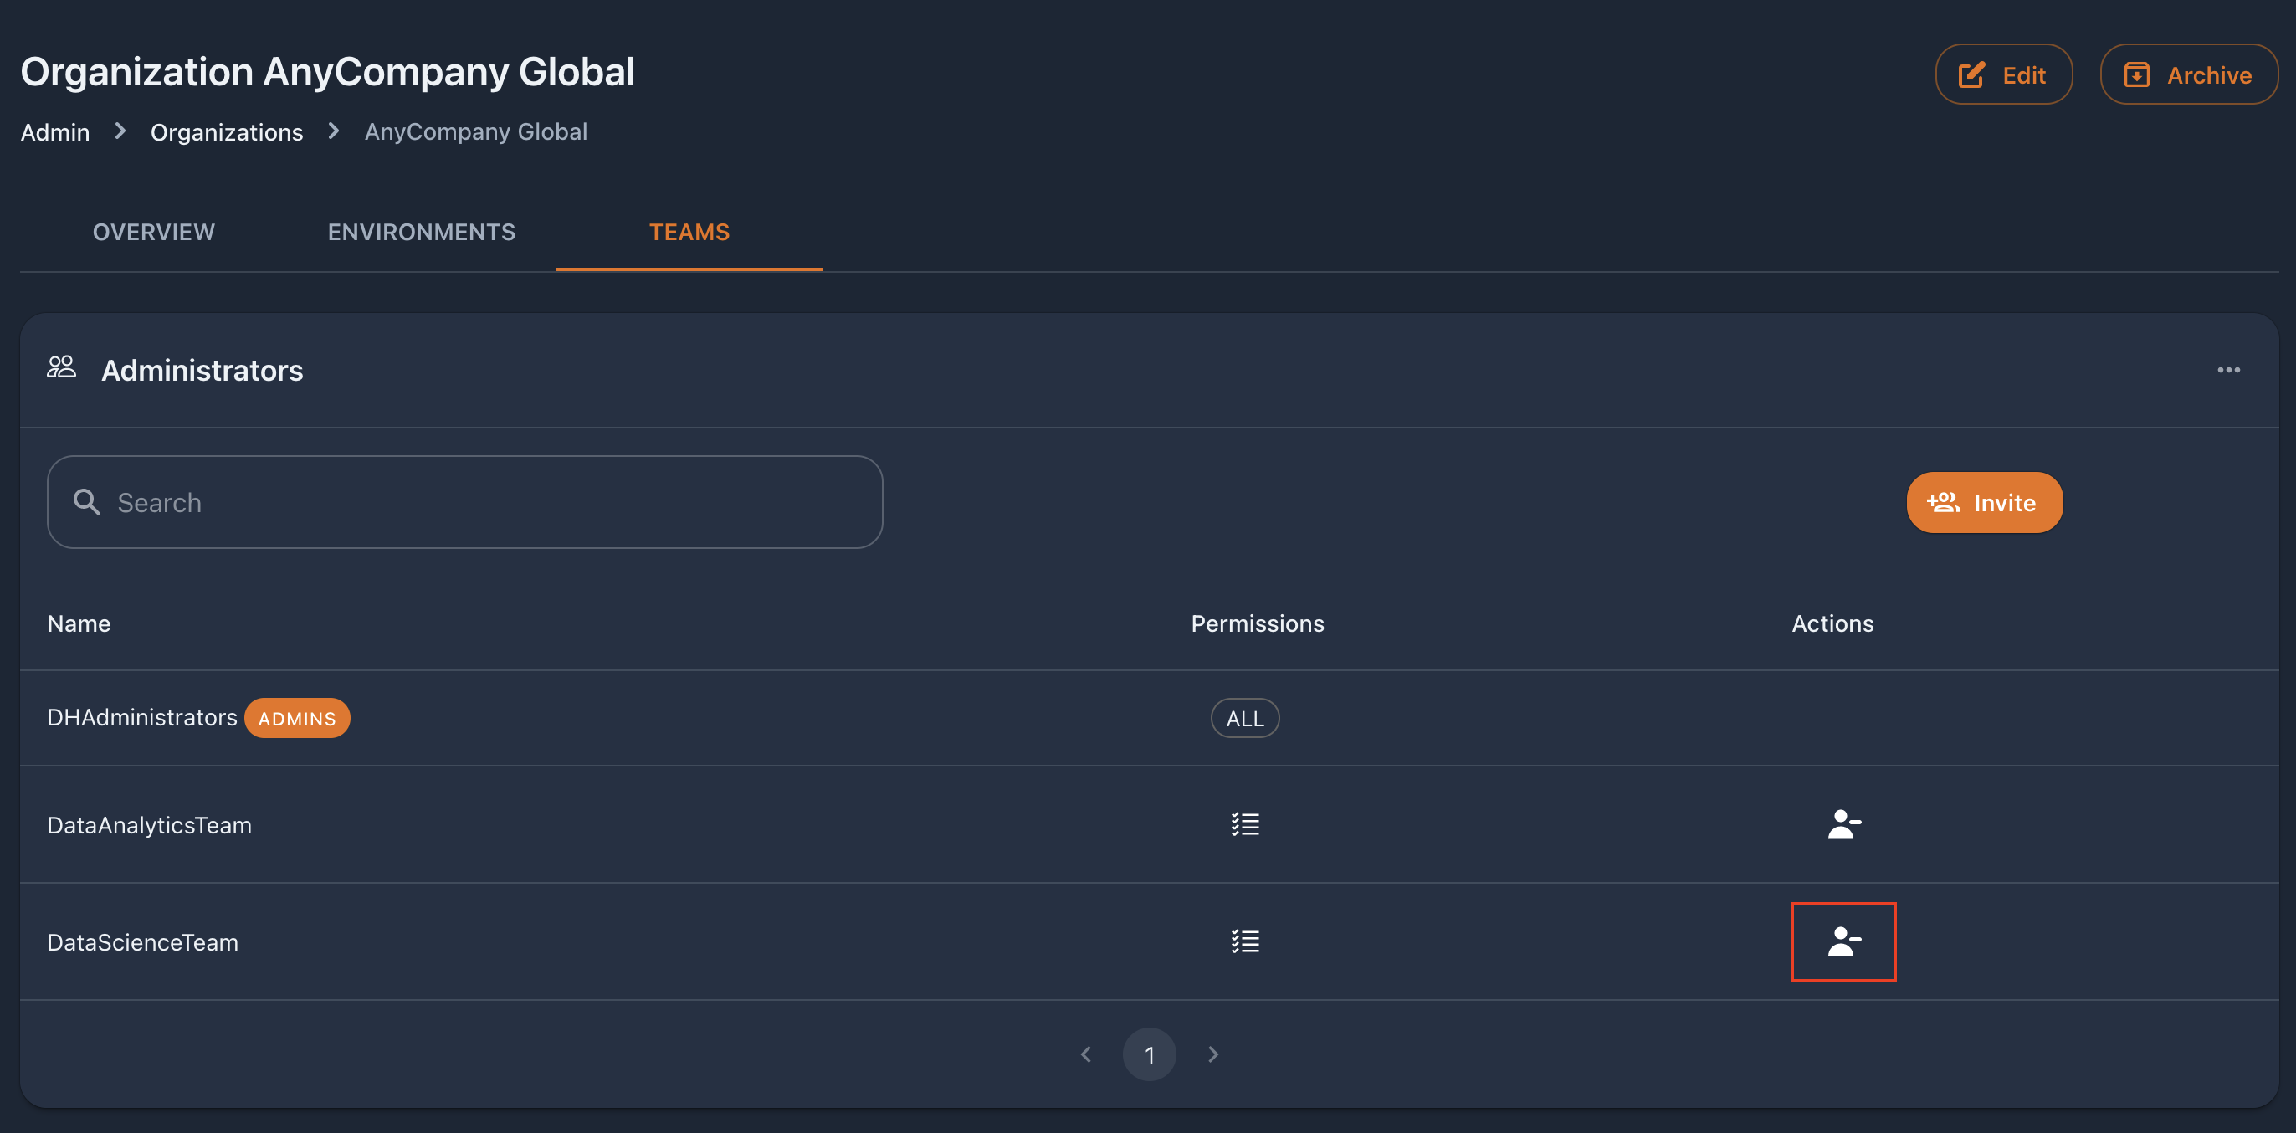Screen dimensions: 2296x1133
Task: Switch to the ENVIRONMENTS tab
Action: tap(422, 232)
